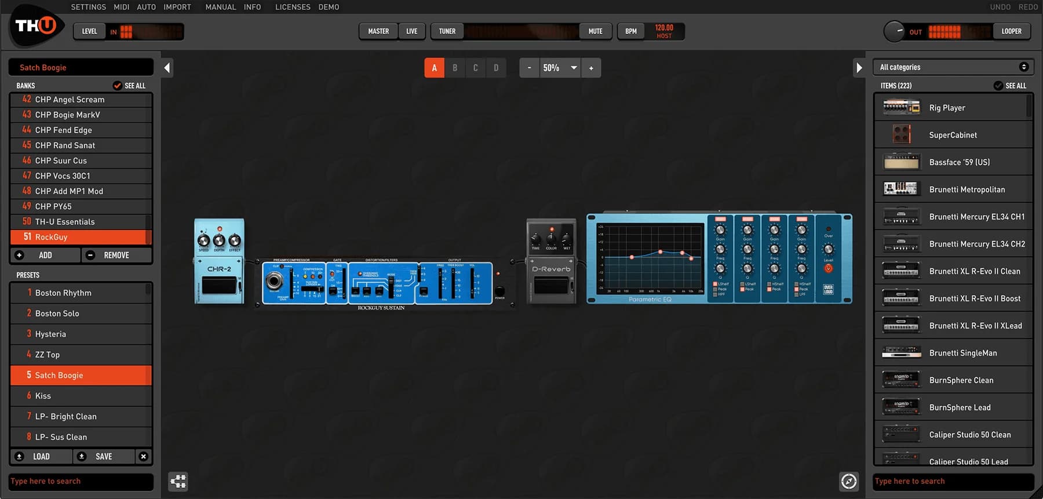Viewport: 1043px width, 499px height.
Task: Click the plus icon on ADD bank
Action: click(19, 255)
